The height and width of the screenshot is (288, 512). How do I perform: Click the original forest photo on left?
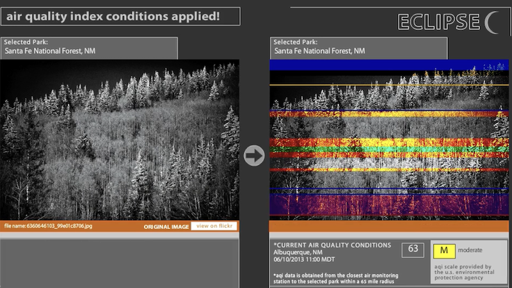pos(120,140)
